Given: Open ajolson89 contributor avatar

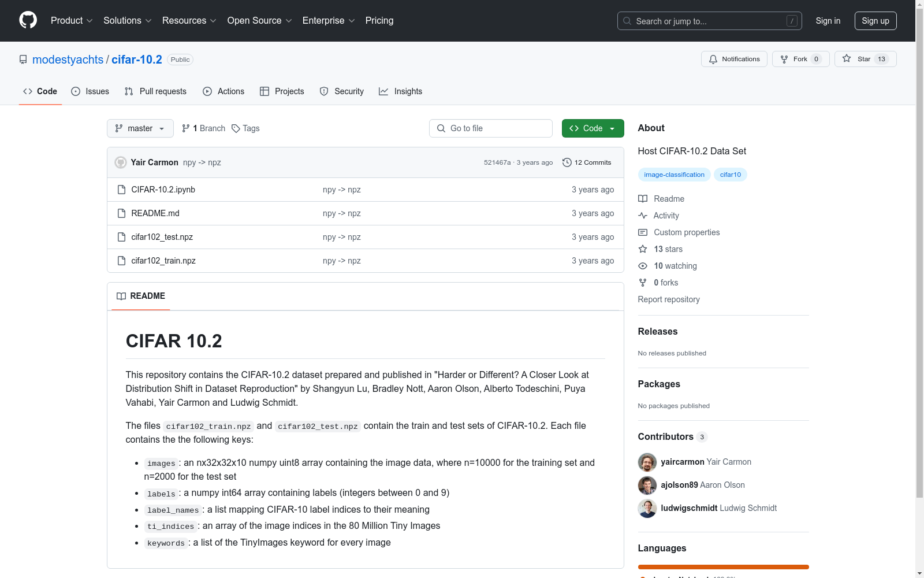Looking at the screenshot, I should 647,486.
